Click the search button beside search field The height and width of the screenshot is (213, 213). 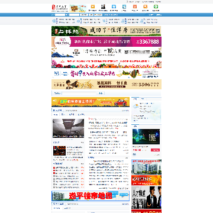tap(101, 93)
